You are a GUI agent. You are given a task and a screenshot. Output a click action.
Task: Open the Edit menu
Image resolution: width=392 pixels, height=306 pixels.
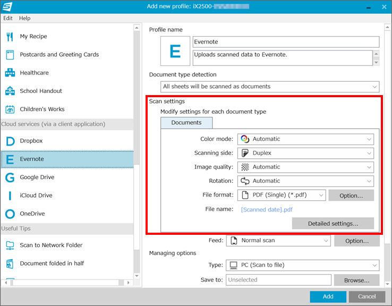pos(8,18)
